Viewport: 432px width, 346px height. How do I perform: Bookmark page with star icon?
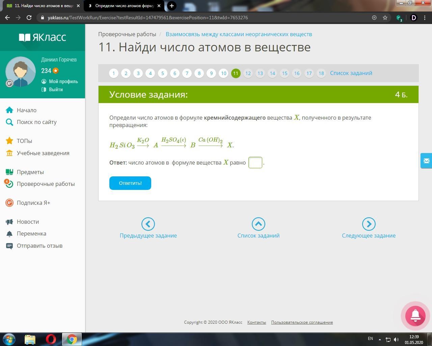pos(385,18)
